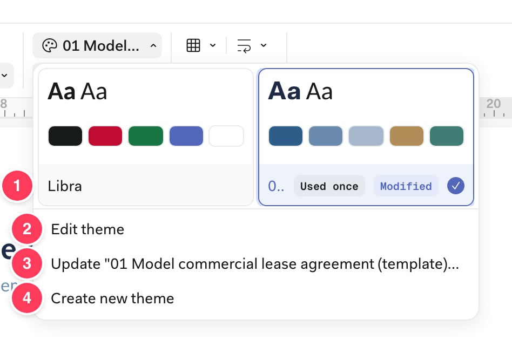Collapse the theme menu using the up chevron

pos(153,46)
